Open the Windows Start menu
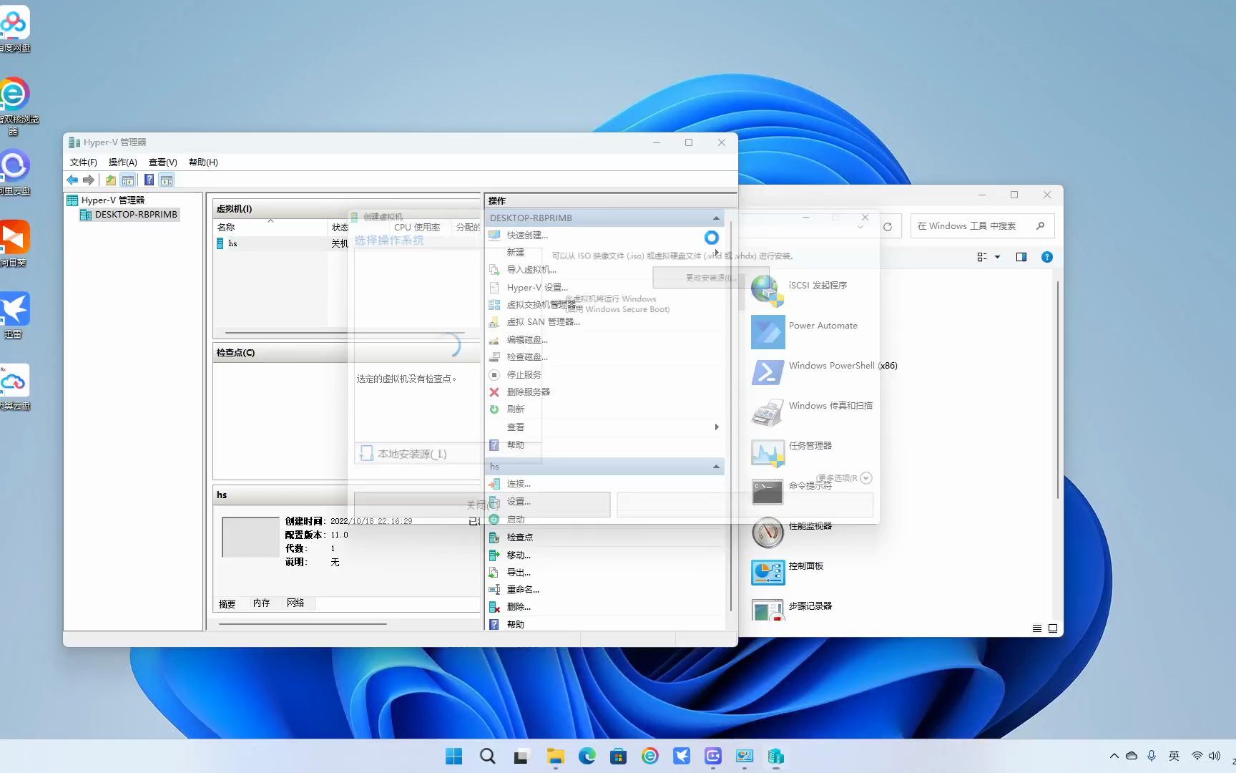Image resolution: width=1236 pixels, height=773 pixels. coord(454,757)
